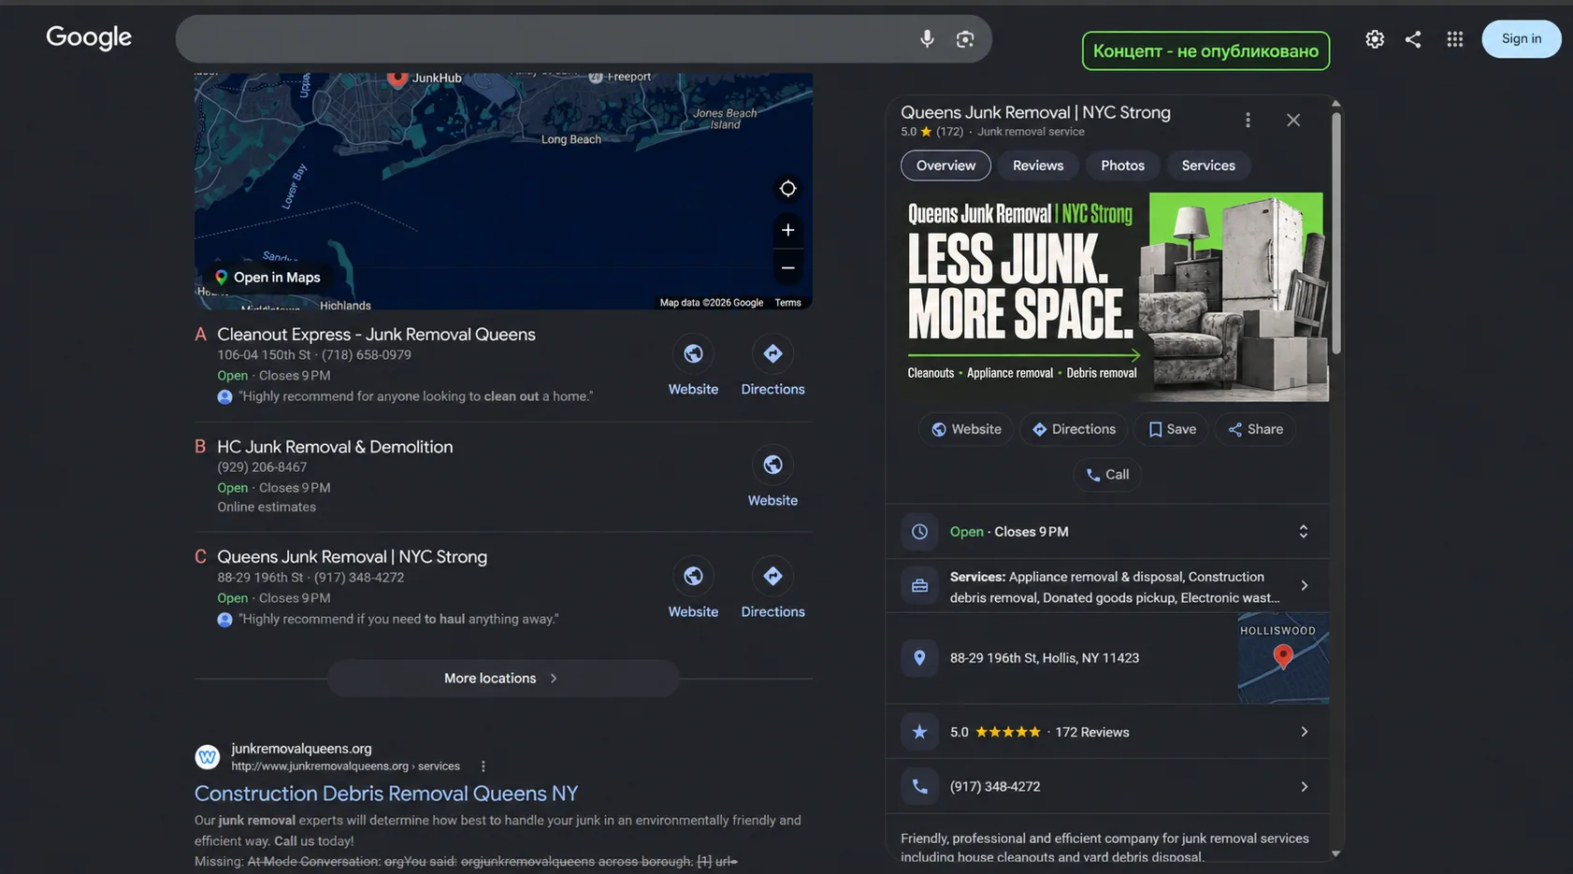Click the junkremovalqueens.org site favicon

point(208,757)
